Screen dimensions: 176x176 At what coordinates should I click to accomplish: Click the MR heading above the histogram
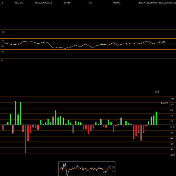click(x=157, y=92)
